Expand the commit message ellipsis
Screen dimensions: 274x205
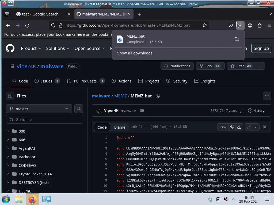[x=142, y=111]
